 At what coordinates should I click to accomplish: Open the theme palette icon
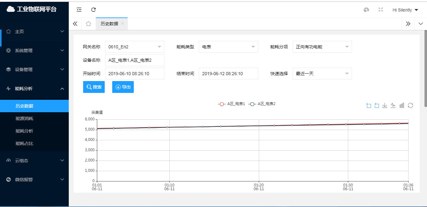pyautogui.click(x=366, y=10)
